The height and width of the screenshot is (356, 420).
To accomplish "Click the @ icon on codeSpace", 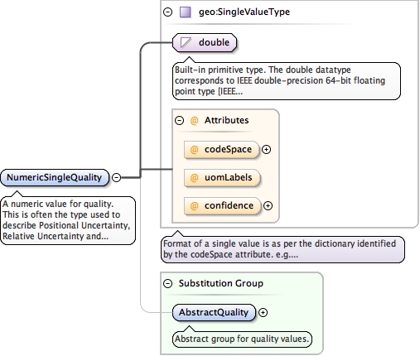I will [x=195, y=150].
